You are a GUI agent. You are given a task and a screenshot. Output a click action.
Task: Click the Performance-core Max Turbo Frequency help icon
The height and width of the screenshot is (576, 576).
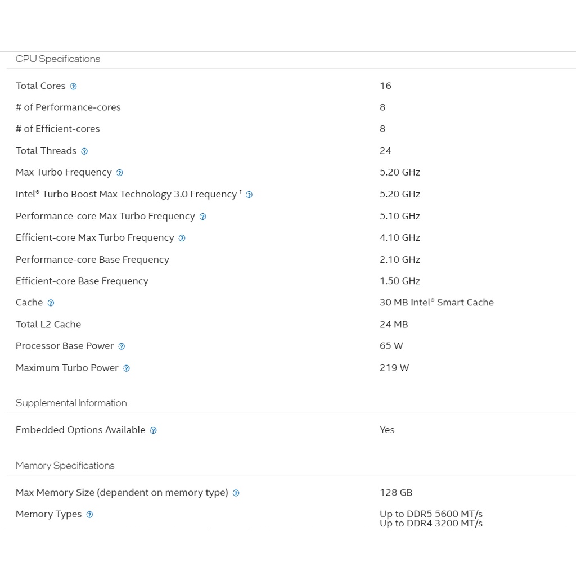pyautogui.click(x=203, y=217)
